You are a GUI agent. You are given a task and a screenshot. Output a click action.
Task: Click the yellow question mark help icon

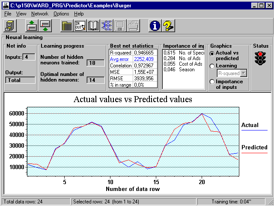[168, 26]
